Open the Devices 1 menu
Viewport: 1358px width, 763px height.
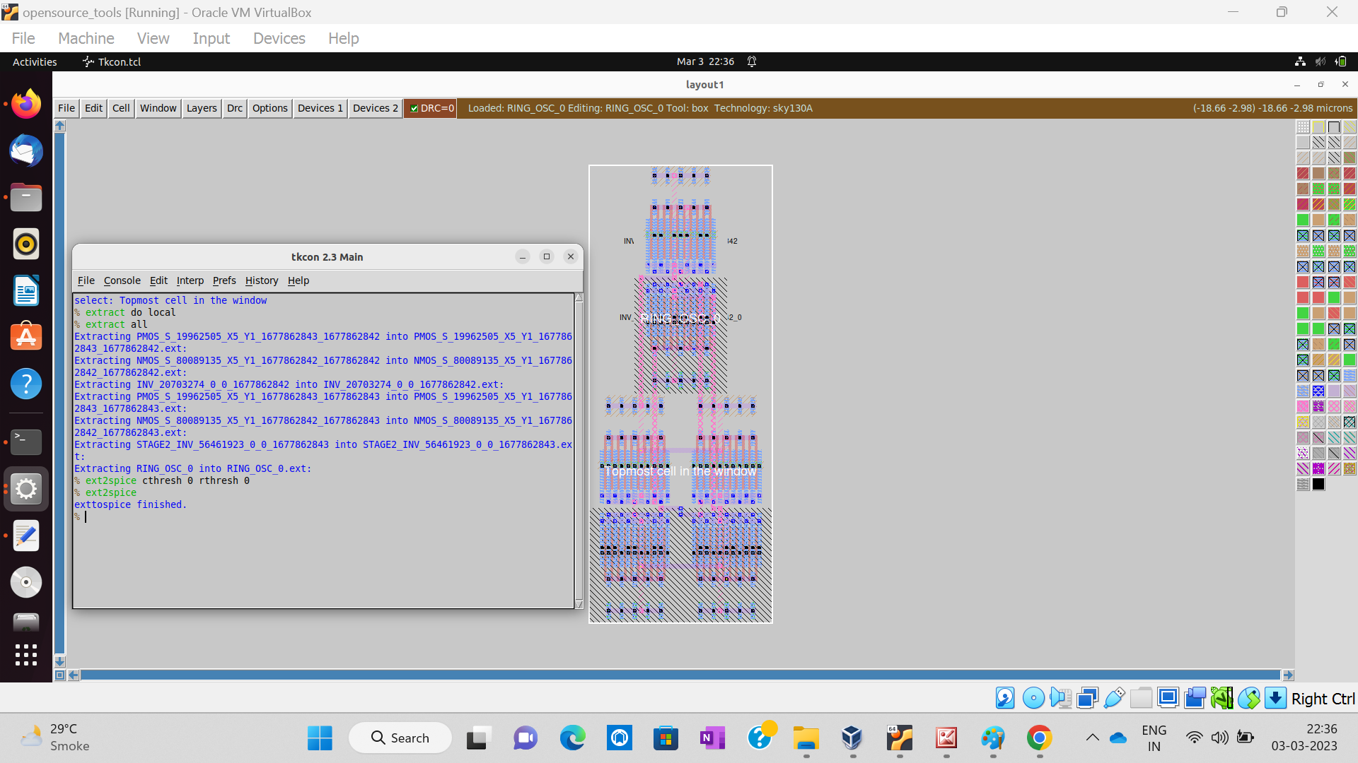pos(320,108)
